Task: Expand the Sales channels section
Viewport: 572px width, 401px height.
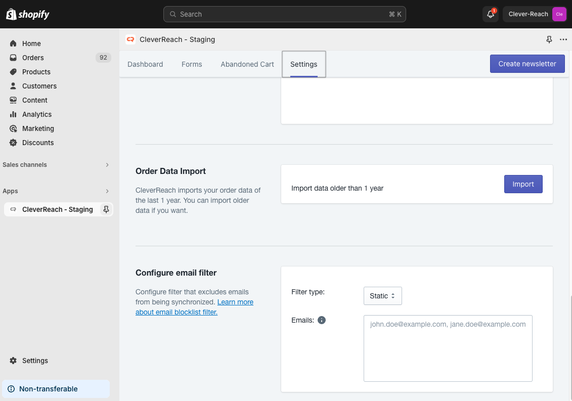Action: [107, 165]
